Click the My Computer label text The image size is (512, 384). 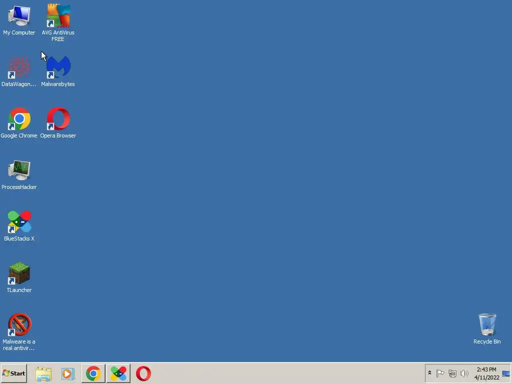tap(19, 32)
